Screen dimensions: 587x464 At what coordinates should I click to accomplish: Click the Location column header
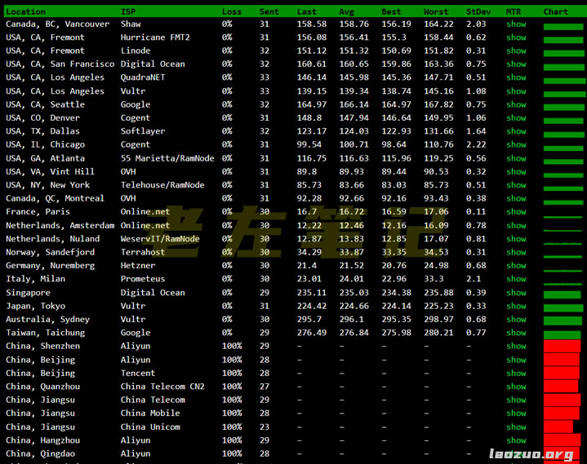(26, 11)
